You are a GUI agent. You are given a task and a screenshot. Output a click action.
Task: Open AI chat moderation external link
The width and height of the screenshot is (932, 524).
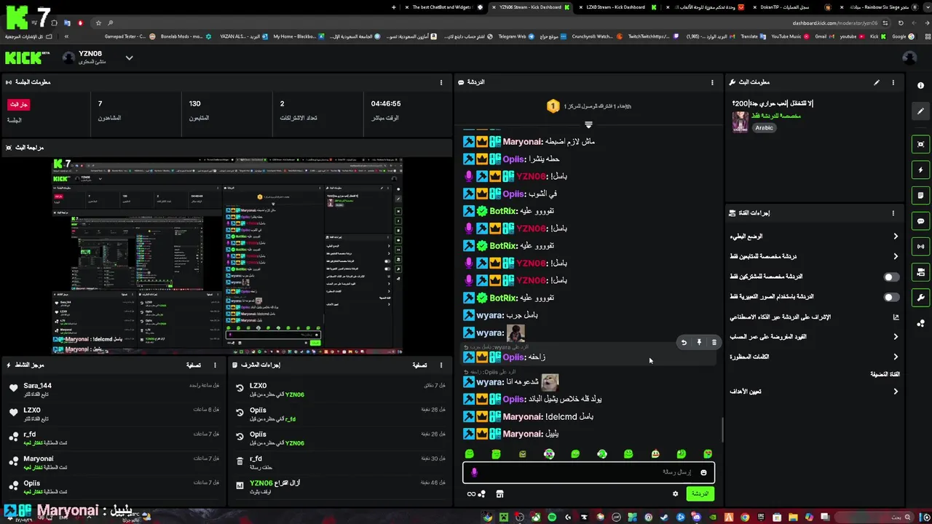point(896,317)
